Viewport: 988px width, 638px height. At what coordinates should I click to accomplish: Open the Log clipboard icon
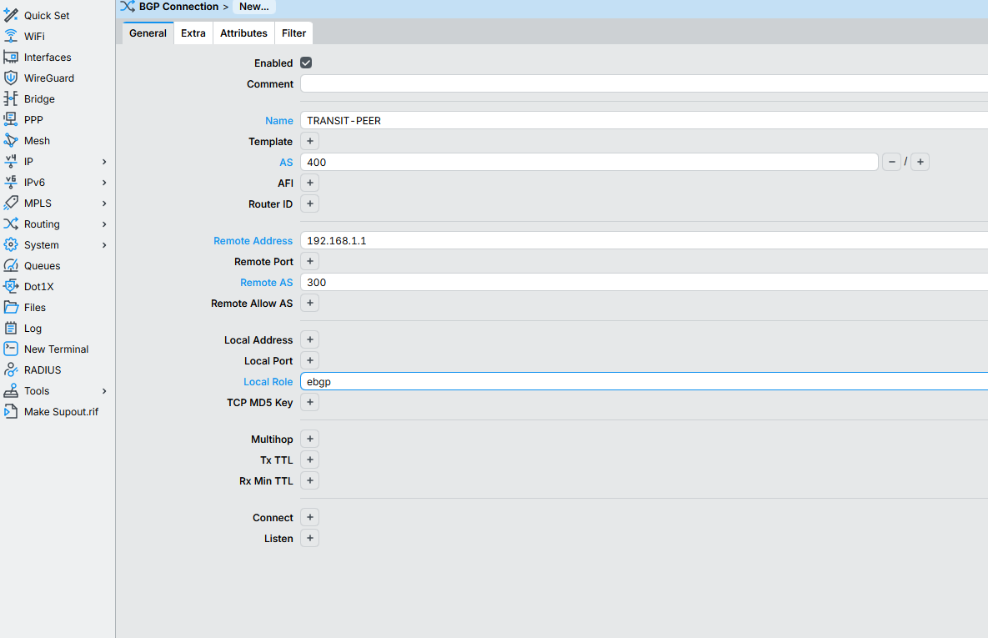(x=11, y=328)
